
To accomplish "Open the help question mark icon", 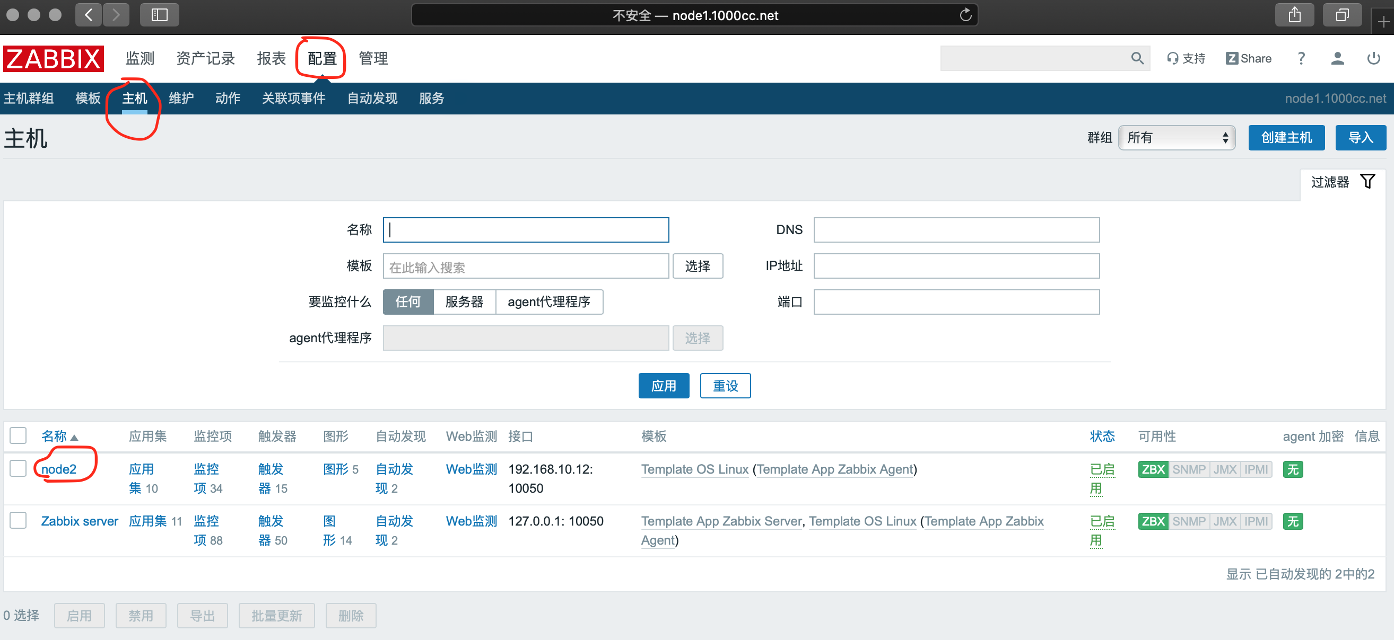I will (1301, 58).
